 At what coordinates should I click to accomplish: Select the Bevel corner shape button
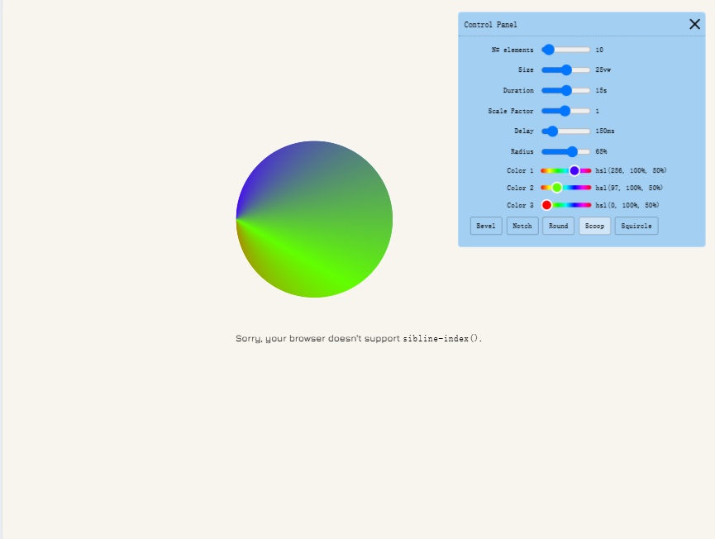coord(486,226)
